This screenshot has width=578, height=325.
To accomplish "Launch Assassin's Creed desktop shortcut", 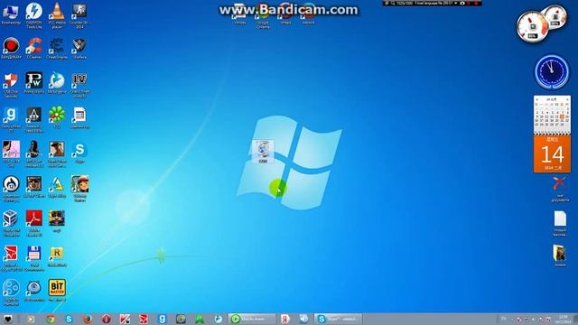I will [34, 119].
